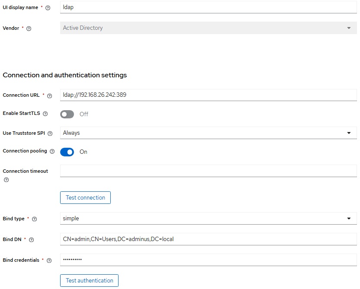Turn on Enable StartTLS switch
The width and height of the screenshot is (360, 289).
point(67,114)
